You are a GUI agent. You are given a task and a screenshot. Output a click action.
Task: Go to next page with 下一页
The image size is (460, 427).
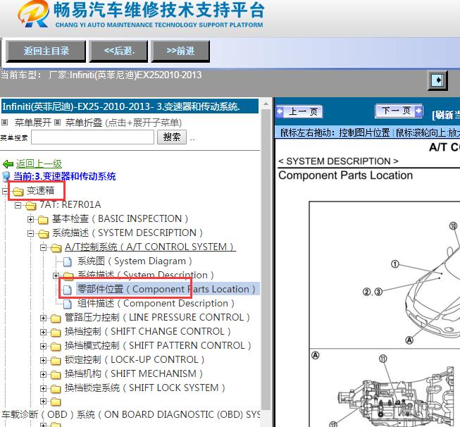tap(399, 111)
